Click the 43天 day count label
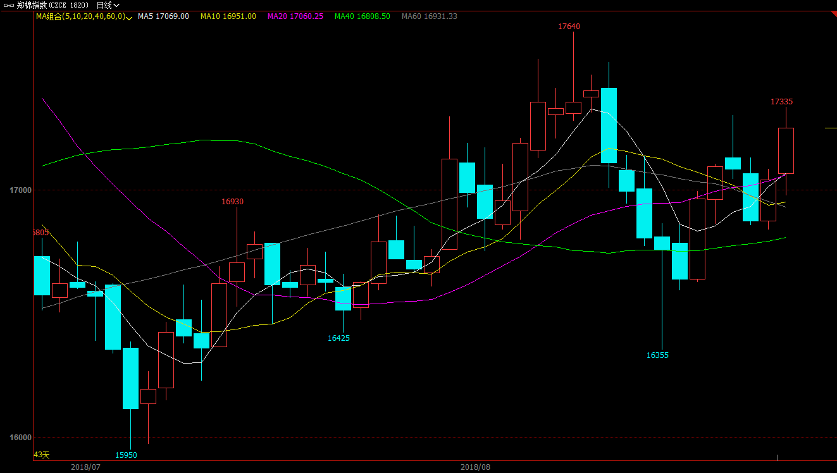The image size is (837, 473). click(41, 455)
